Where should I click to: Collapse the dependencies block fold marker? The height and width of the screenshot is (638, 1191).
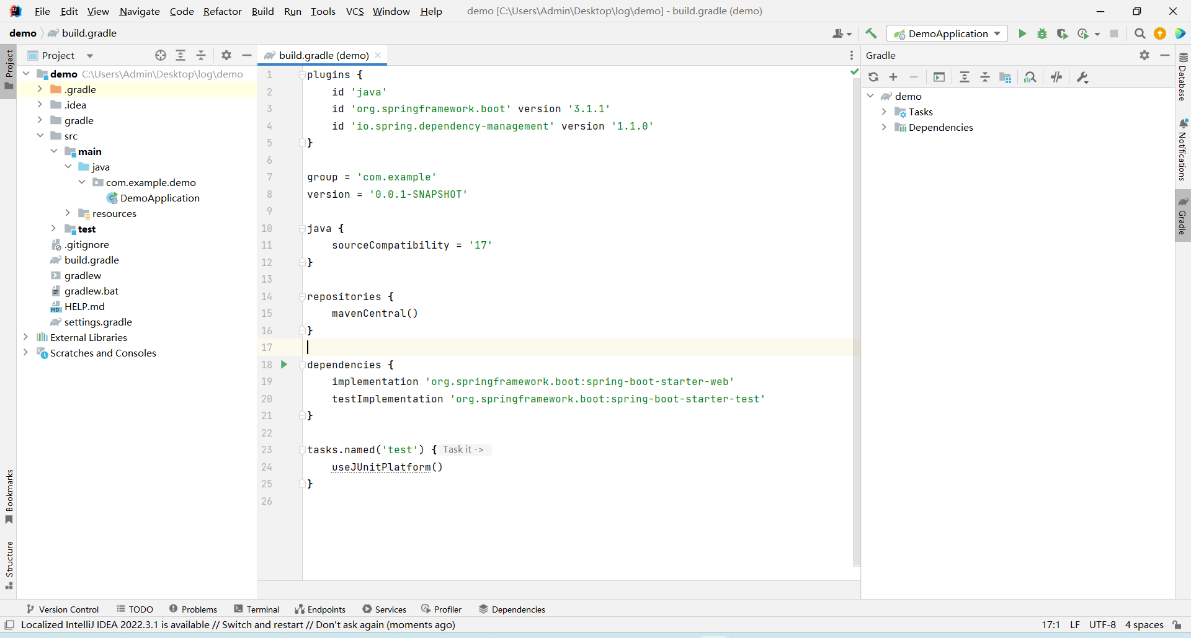tap(302, 365)
